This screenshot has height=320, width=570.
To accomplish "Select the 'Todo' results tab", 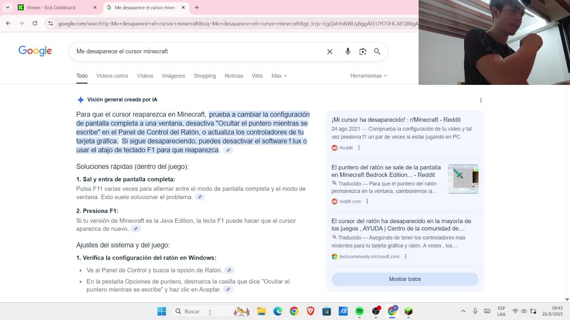I will [x=82, y=76].
